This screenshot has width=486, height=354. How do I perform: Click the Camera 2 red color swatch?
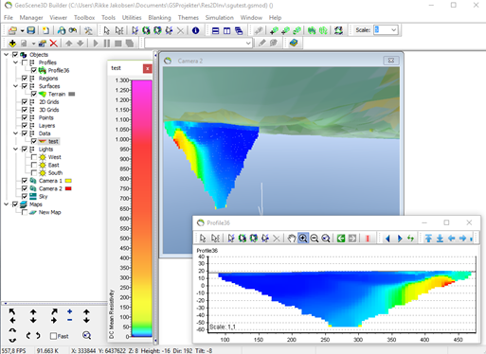[68, 188]
